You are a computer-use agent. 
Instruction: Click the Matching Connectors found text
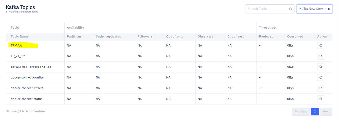[22, 12]
